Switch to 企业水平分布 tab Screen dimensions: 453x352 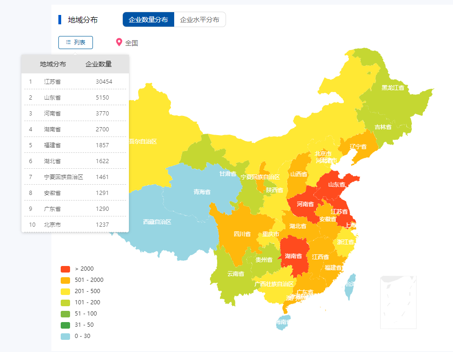pos(199,20)
